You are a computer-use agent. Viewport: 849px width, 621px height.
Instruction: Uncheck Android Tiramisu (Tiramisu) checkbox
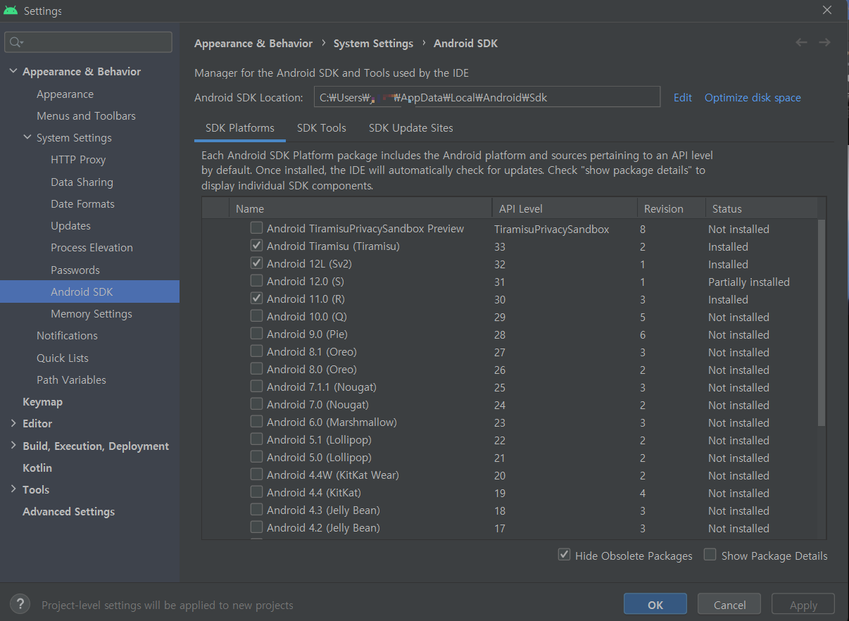[257, 246]
